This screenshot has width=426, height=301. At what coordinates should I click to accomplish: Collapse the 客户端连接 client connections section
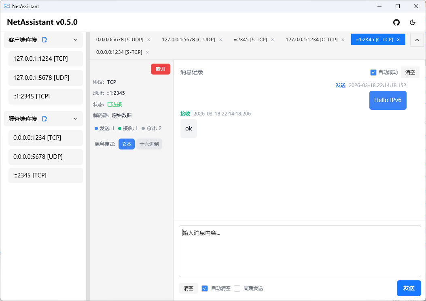tap(75, 40)
